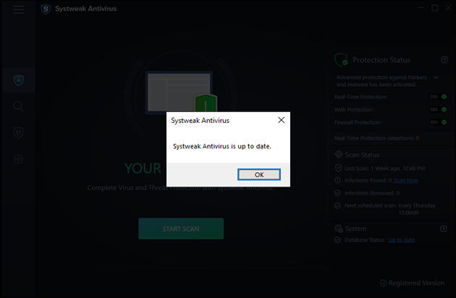Click the Protection Status shield check icon
456x298 pixels.
[x=341, y=59]
